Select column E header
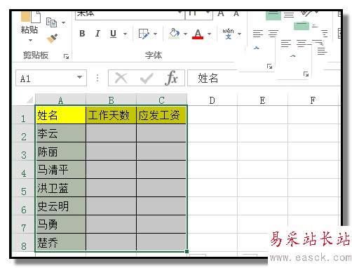The image size is (352, 268). 262,100
